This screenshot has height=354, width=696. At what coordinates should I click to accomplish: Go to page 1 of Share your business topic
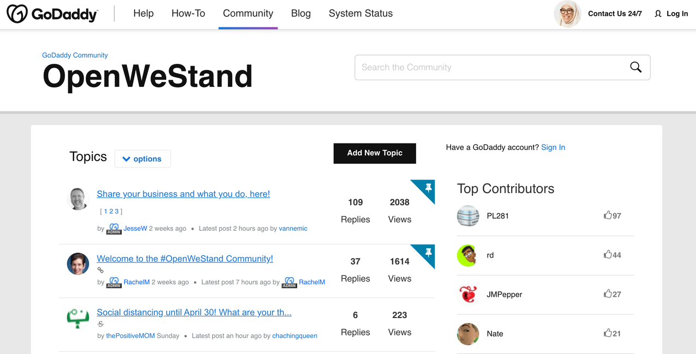pyautogui.click(x=106, y=211)
